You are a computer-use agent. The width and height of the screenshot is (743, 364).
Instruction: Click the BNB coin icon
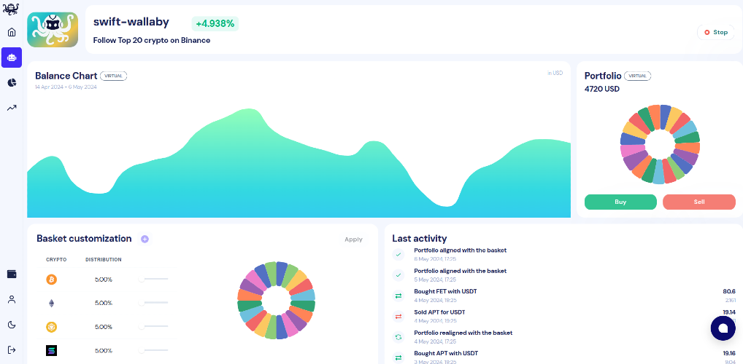[x=51, y=327]
